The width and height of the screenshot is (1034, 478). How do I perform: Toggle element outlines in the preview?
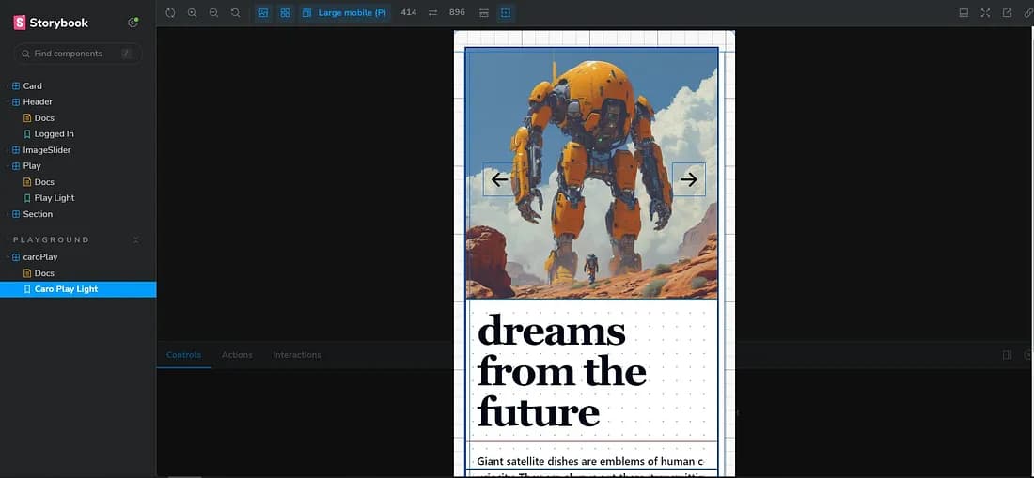(506, 13)
